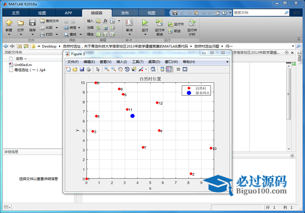Open the Tools (工具(T)) menu in Figure 1
Screen dimensions: 305x213
coord(138,62)
